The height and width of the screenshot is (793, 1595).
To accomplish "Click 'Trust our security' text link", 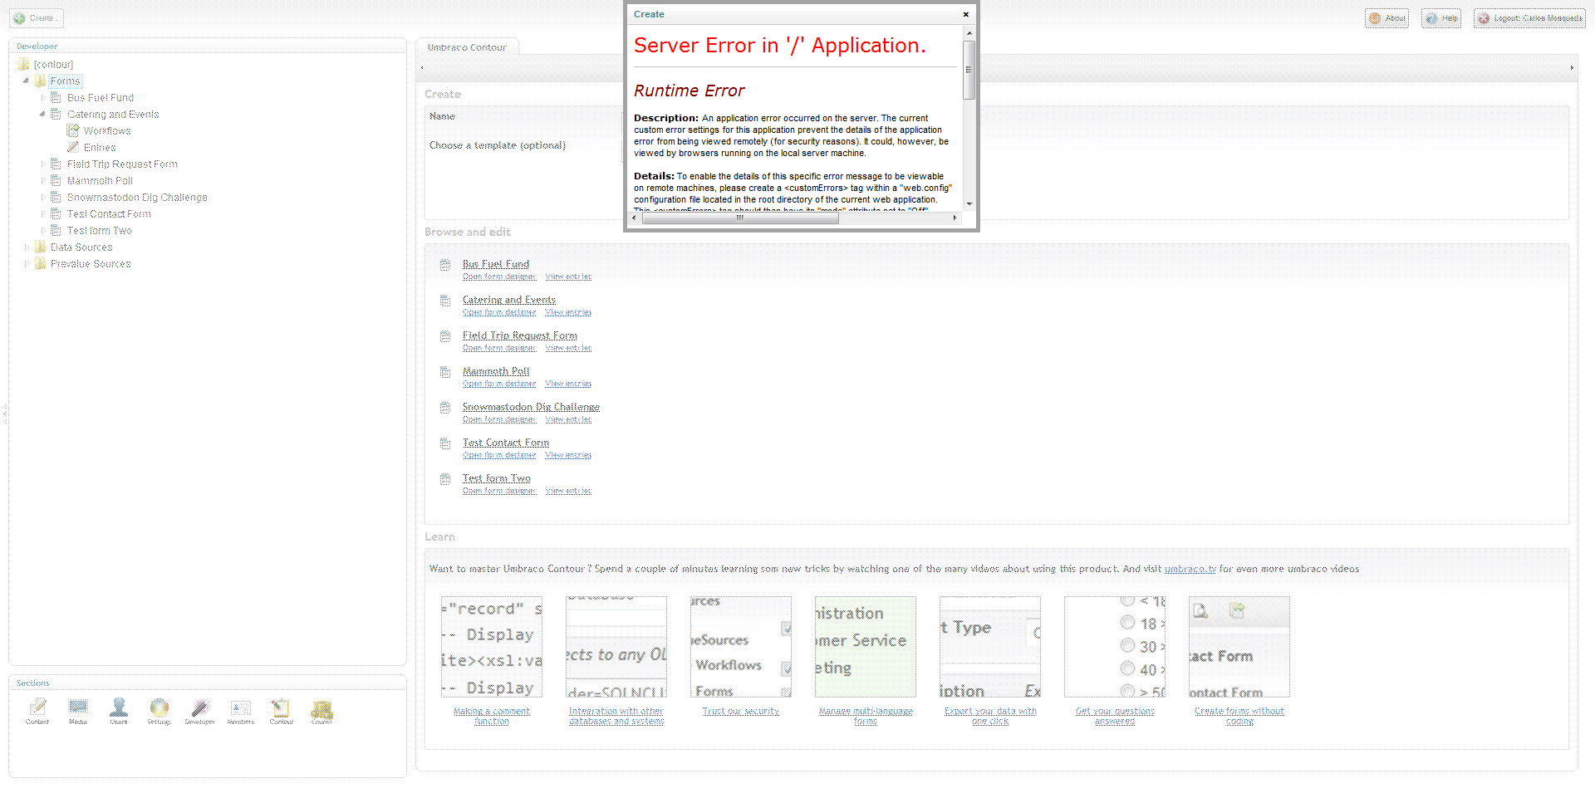I will 741,711.
